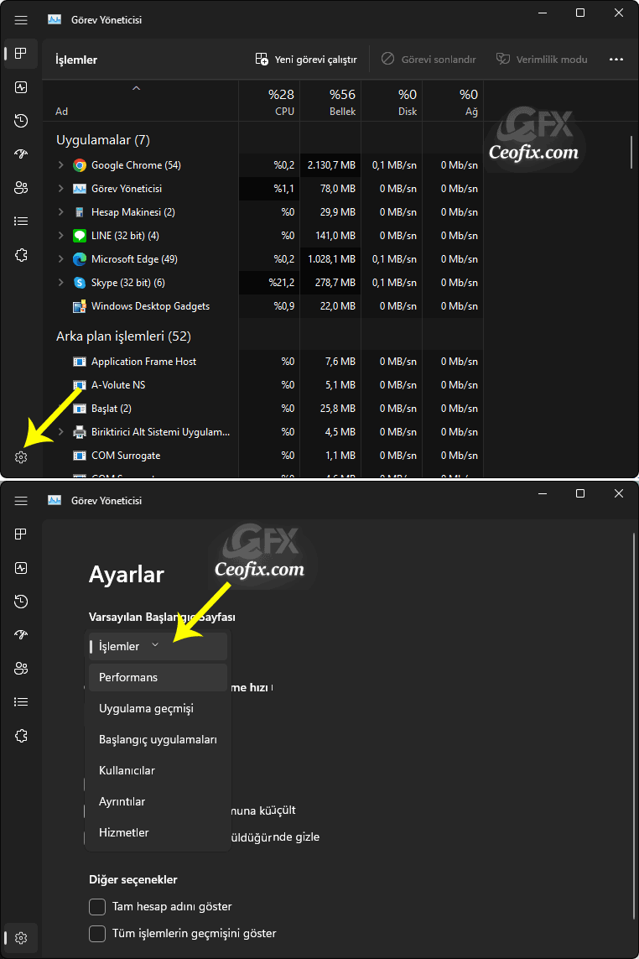Sort by the Bellek column header
Image resolution: width=639 pixels, height=959 pixels.
tap(330, 101)
